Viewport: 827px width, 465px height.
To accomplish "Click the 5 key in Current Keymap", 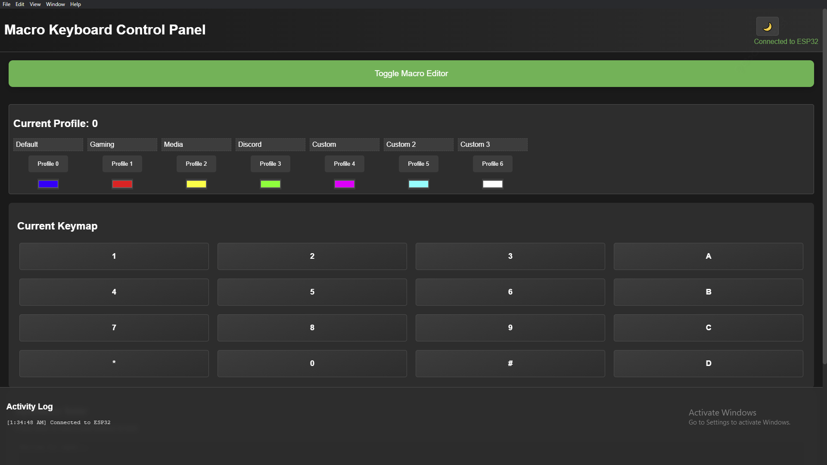I will click(312, 292).
